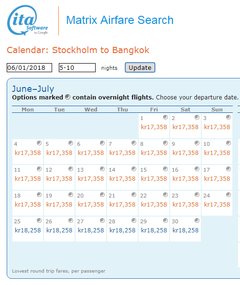Screen dimensions: 240x285
Task: Click moon icon in overnight flights legend
Action: [67, 97]
